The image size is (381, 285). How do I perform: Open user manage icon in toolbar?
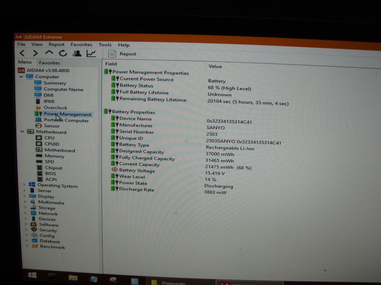point(77,53)
